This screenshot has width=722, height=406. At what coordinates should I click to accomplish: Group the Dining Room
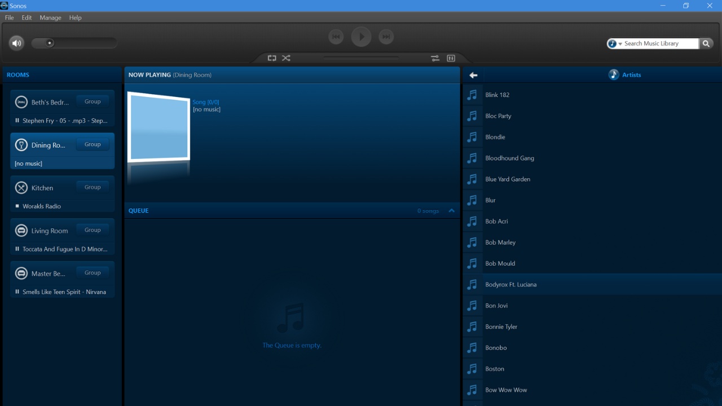pyautogui.click(x=93, y=144)
